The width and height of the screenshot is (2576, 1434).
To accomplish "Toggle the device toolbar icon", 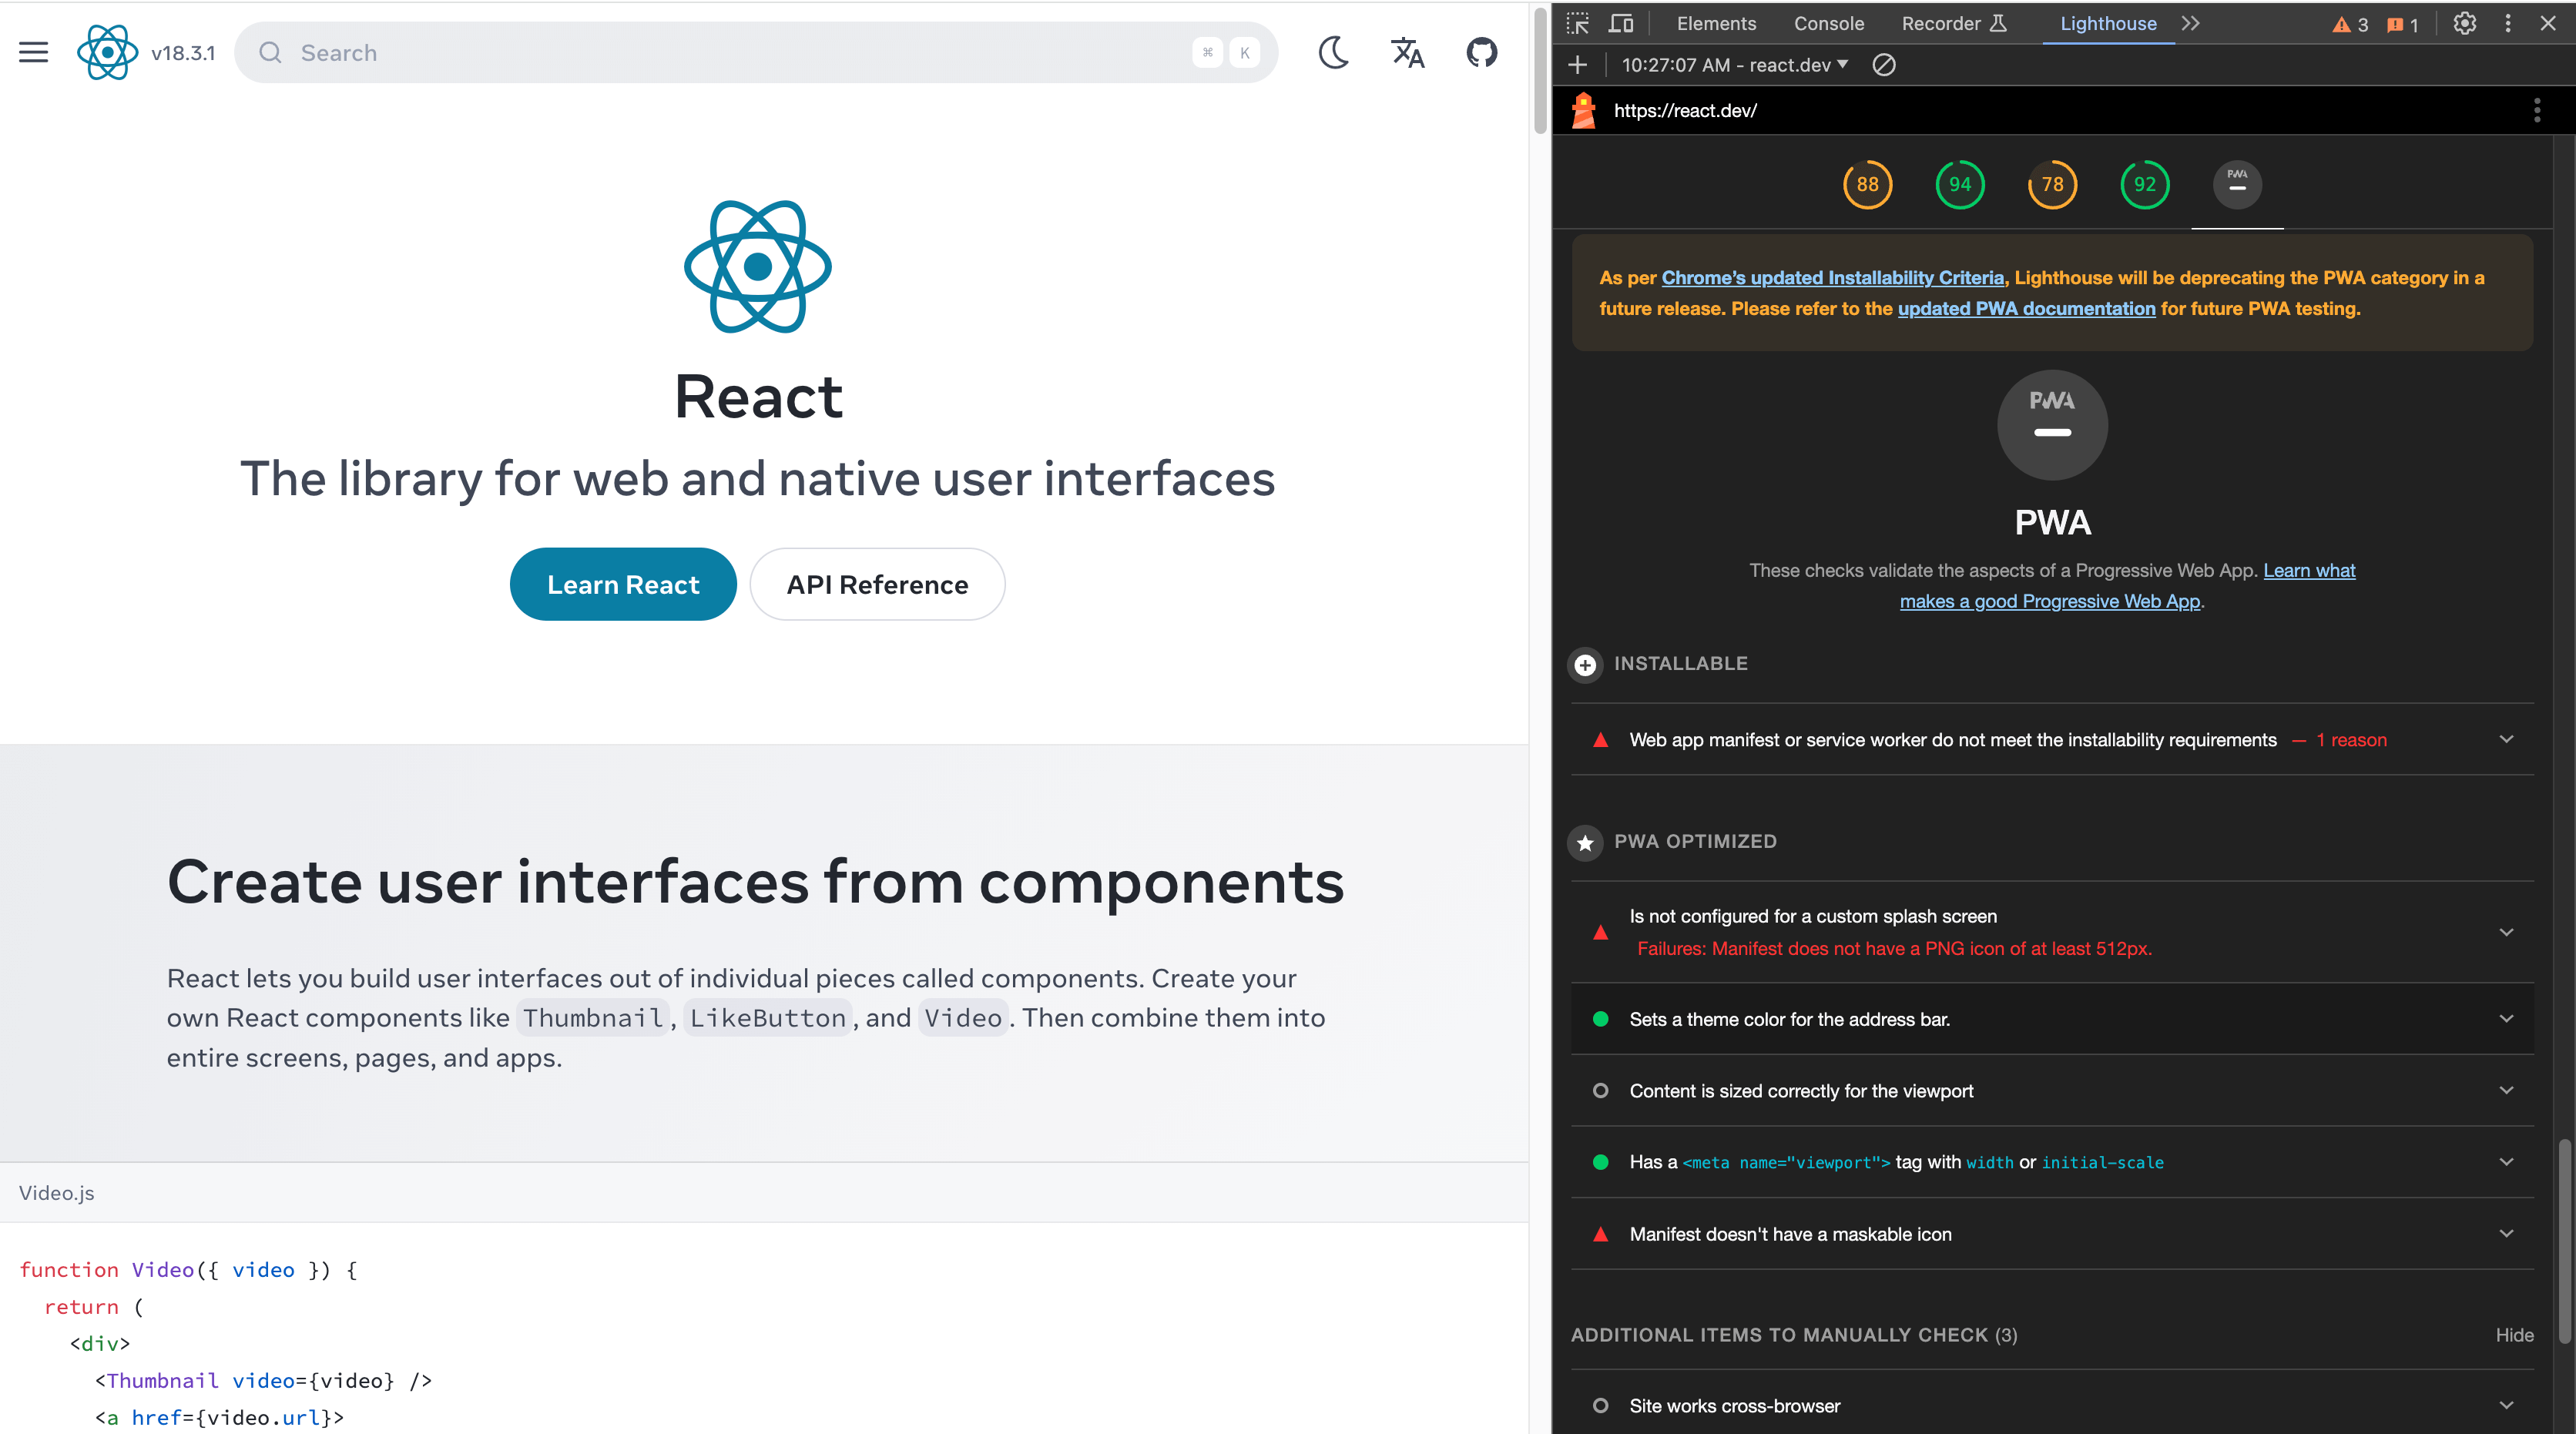I will [1621, 24].
